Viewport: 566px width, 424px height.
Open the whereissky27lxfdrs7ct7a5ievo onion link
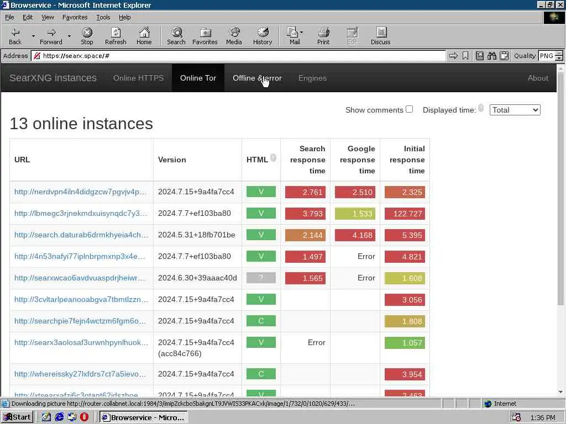click(x=80, y=374)
